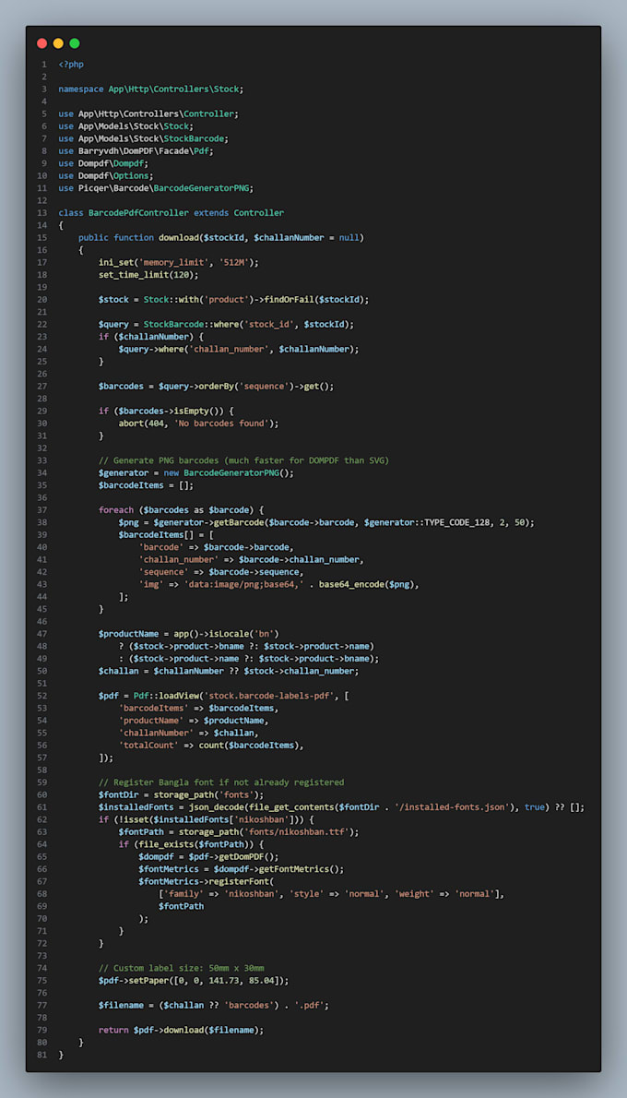Click the set_time_limit(120) line

click(148, 275)
